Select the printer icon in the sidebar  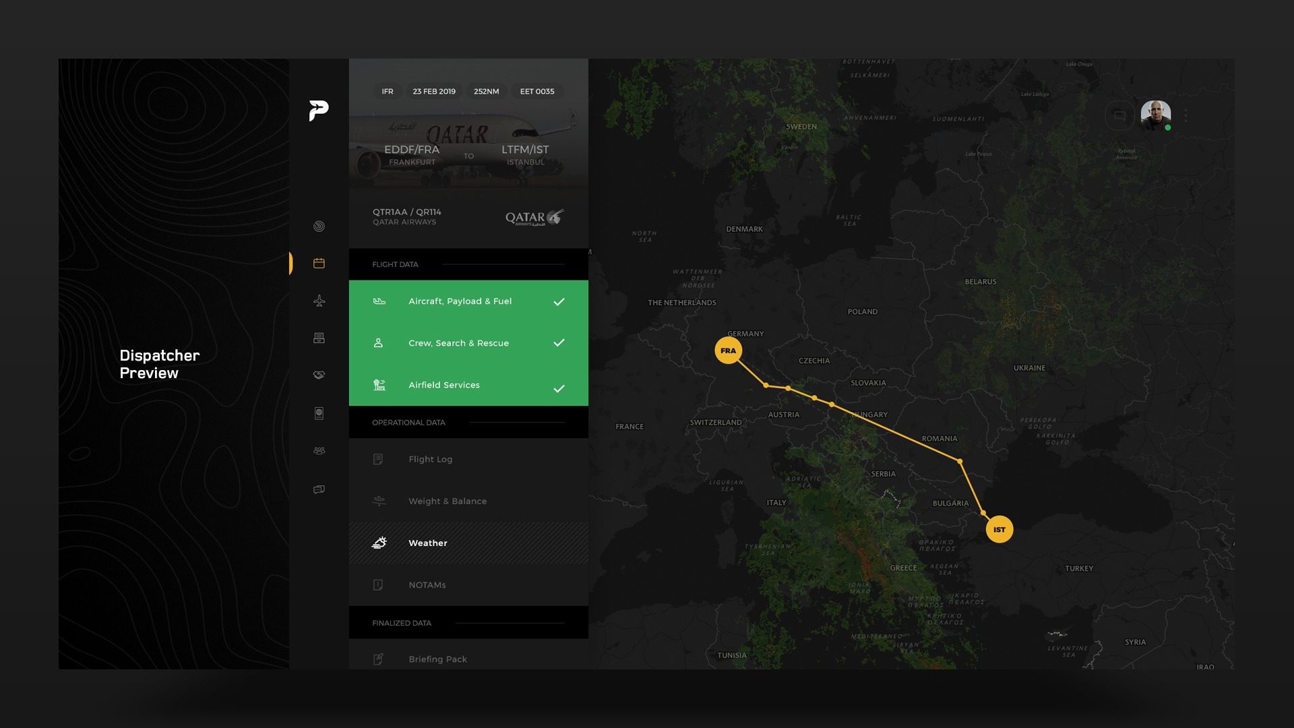click(x=319, y=338)
